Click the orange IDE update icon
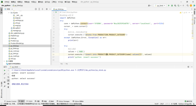The height and width of the screenshot is (106, 196). (x=191, y=5)
